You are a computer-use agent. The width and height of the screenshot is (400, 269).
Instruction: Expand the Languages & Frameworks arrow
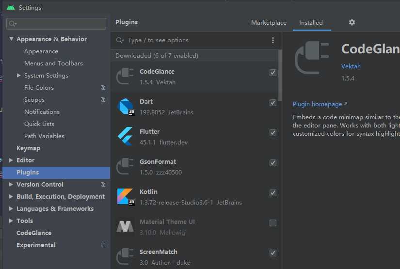coord(11,208)
